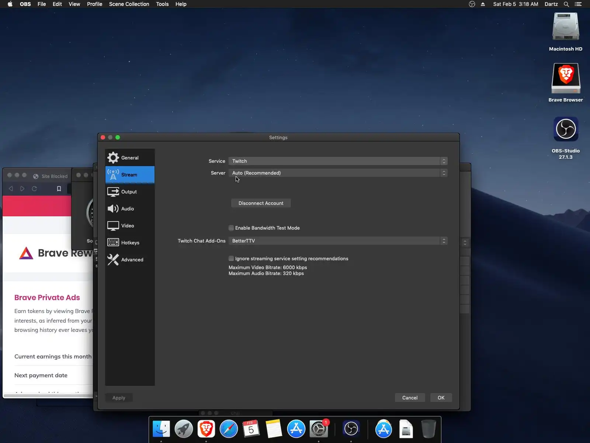Open the Help menu
This screenshot has width=590, height=443.
[x=181, y=4]
